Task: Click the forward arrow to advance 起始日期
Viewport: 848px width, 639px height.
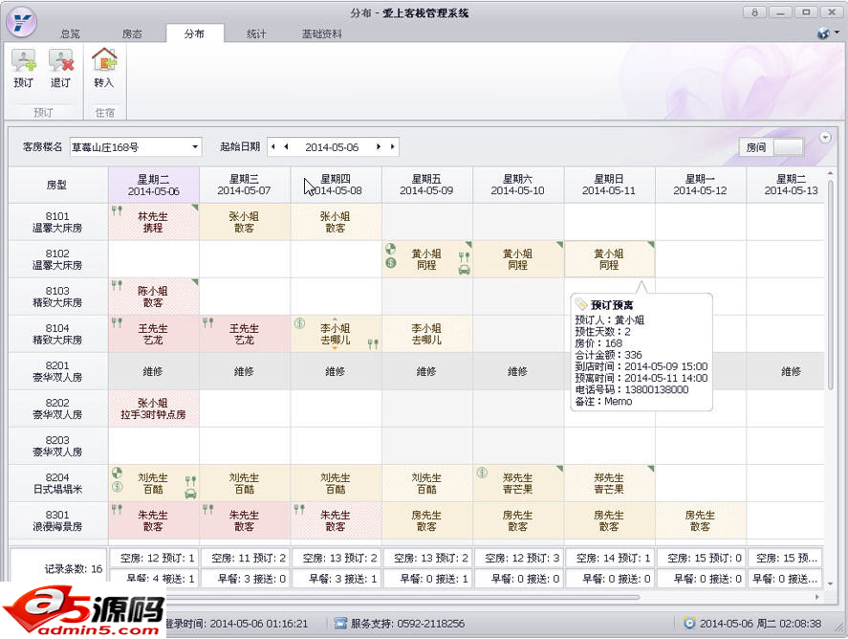Action: [379, 146]
